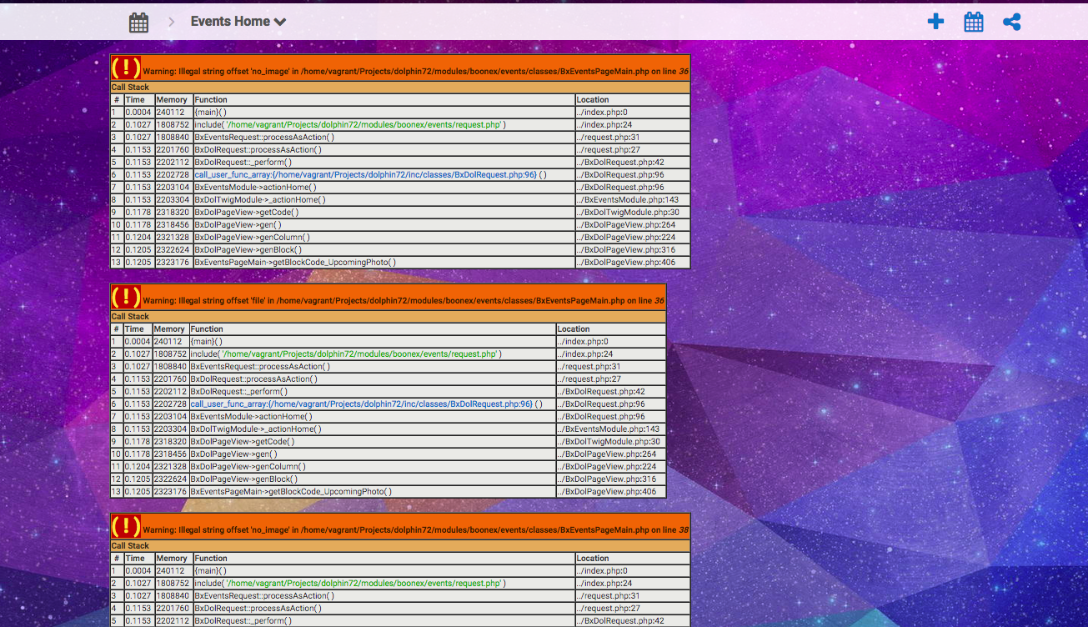1088x627 pixels.
Task: Click call_user_func_array link in first call stack
Action: click(365, 175)
